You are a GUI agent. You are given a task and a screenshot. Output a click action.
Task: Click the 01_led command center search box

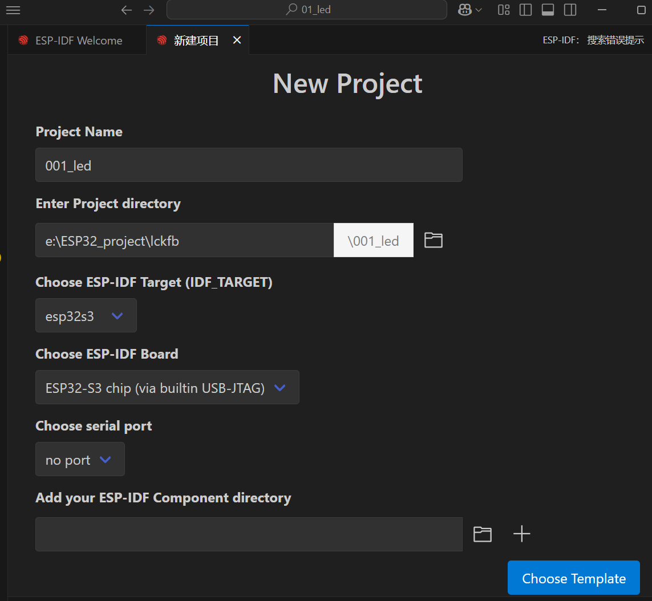click(307, 10)
